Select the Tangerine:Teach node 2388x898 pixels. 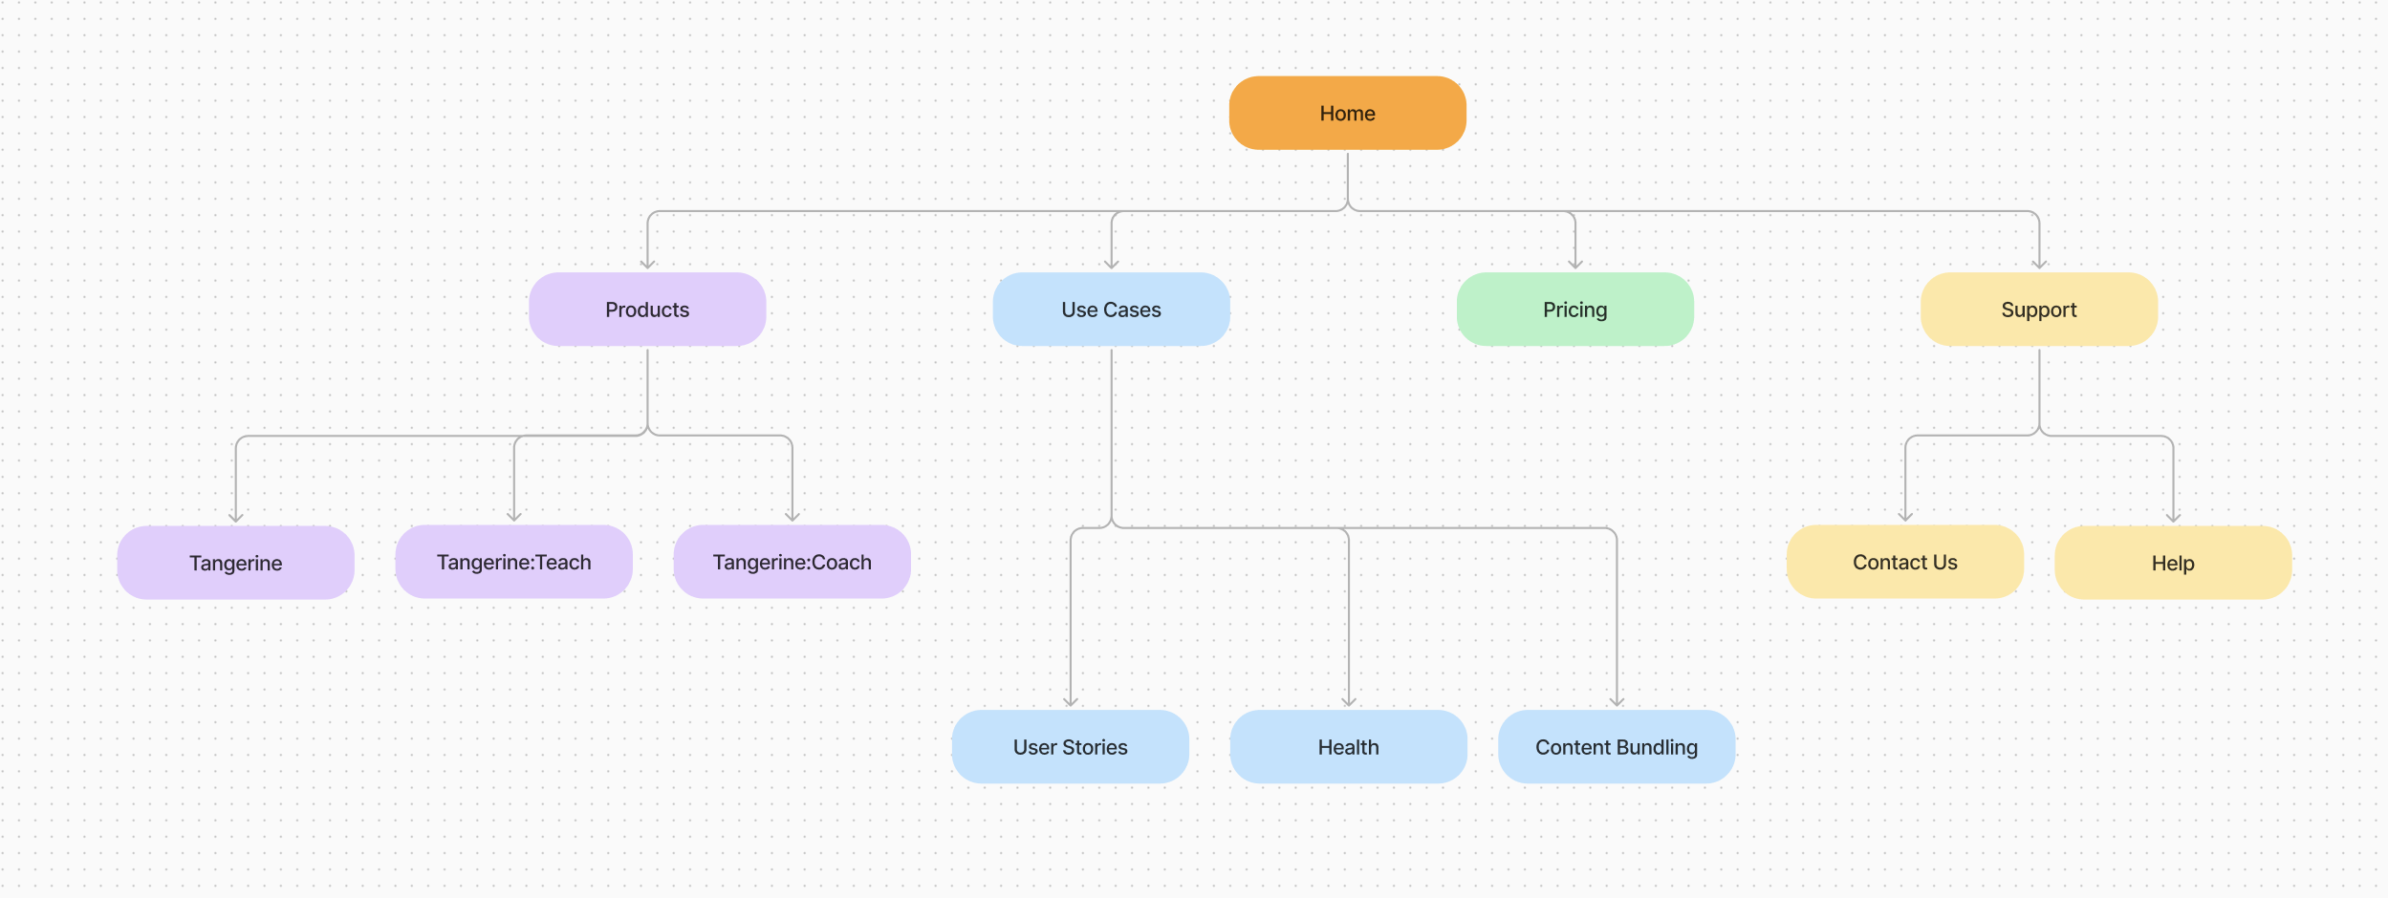coord(513,562)
